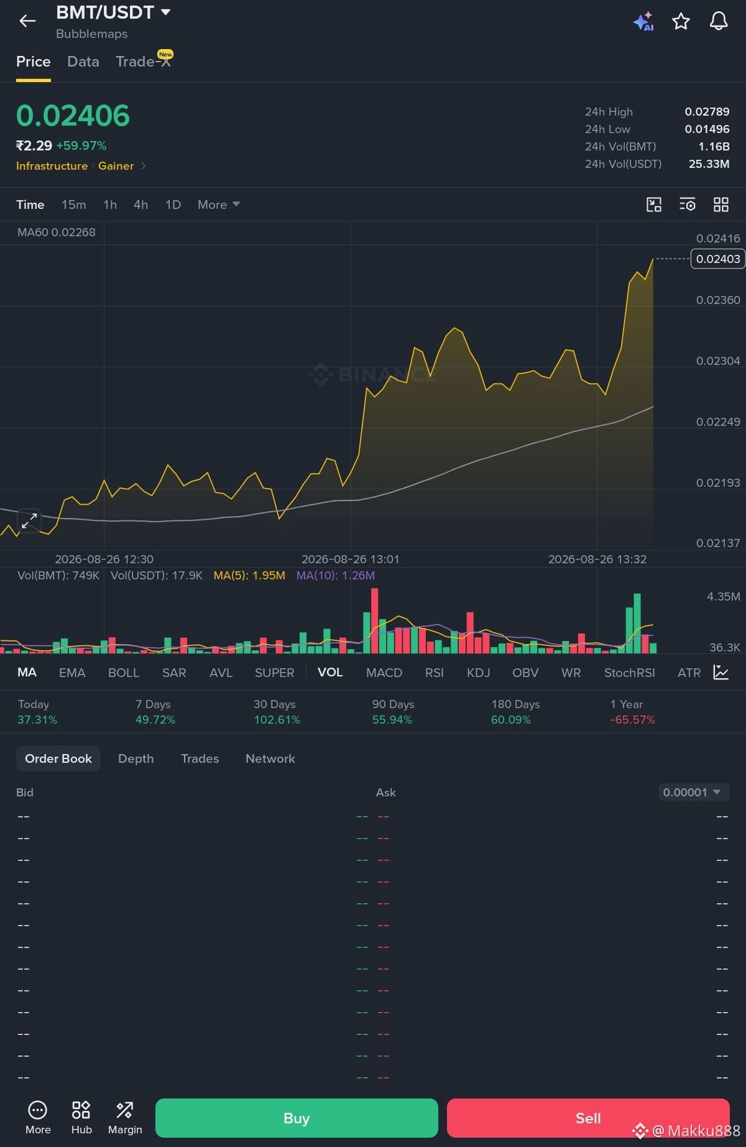Open chart drawing tools icon
The width and height of the screenshot is (746, 1147).
tap(654, 205)
